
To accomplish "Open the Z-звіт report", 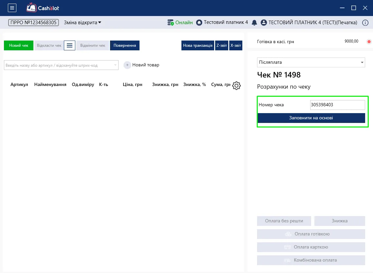I will tap(221, 45).
